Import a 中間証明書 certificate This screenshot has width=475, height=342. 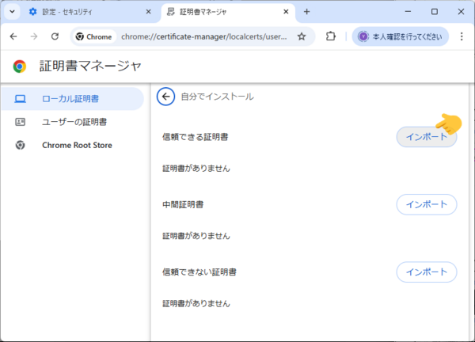point(427,204)
